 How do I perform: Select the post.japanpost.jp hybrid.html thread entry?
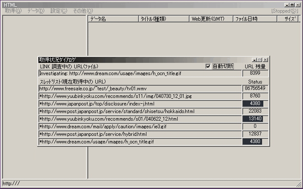pyautogui.click(x=139, y=134)
